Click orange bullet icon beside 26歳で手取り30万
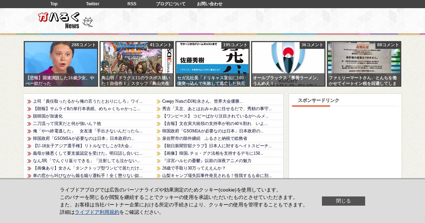This screenshot has height=223, width=425. 159,168
